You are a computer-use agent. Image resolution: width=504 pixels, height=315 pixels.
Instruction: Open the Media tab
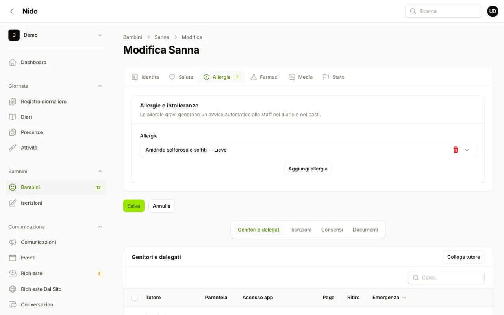[x=300, y=77]
